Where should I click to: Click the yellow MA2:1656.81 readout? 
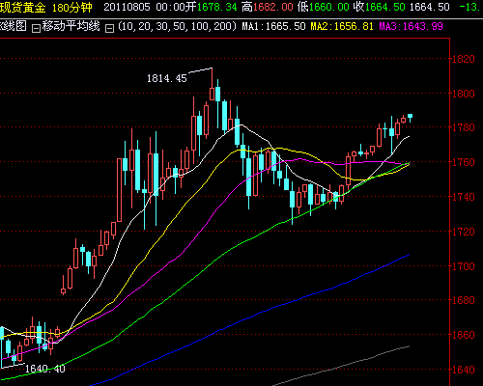pyautogui.click(x=342, y=26)
